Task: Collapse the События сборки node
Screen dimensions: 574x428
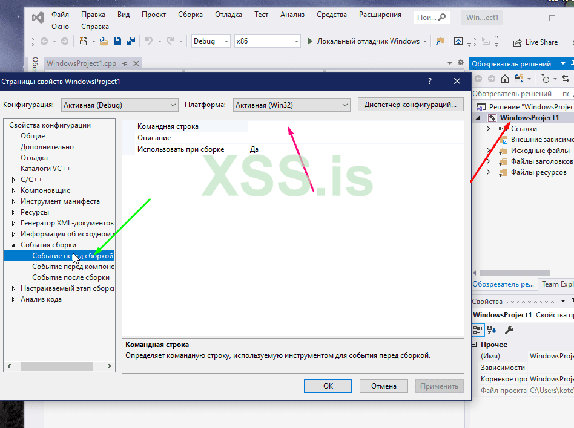Action: tap(13, 245)
